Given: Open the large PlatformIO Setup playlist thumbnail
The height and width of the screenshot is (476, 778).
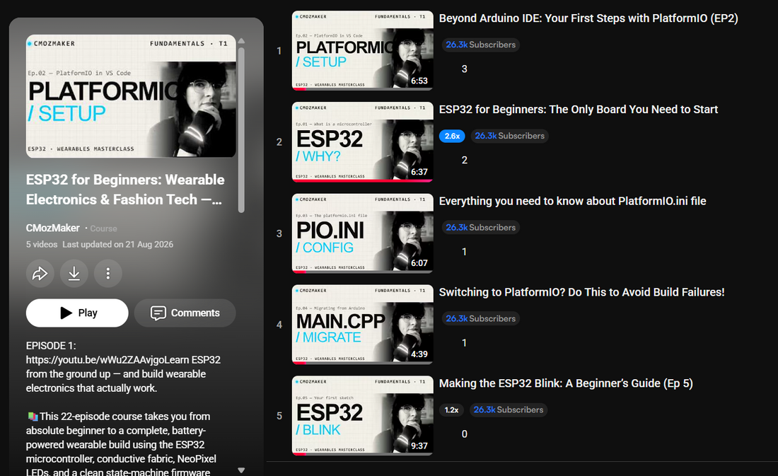Looking at the screenshot, I should [131, 95].
